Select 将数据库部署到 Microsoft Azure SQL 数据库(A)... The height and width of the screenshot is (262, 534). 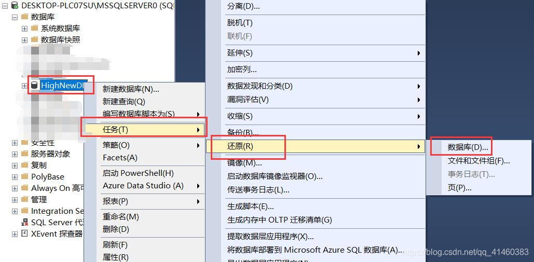point(316,250)
